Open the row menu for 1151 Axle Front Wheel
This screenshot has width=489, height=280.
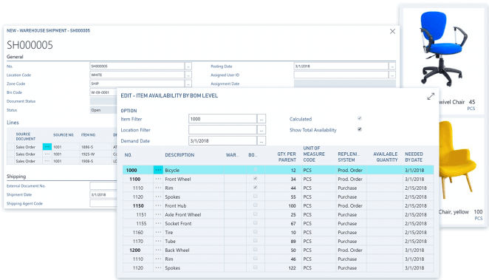(158, 214)
